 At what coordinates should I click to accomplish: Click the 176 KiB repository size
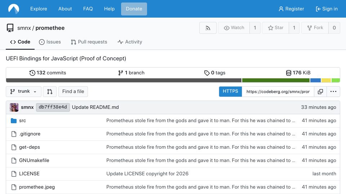[298, 73]
